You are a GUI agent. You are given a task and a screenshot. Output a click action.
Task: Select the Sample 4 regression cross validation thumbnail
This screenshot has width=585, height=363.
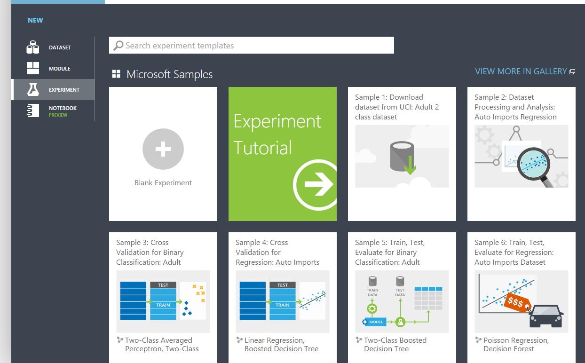(283, 301)
